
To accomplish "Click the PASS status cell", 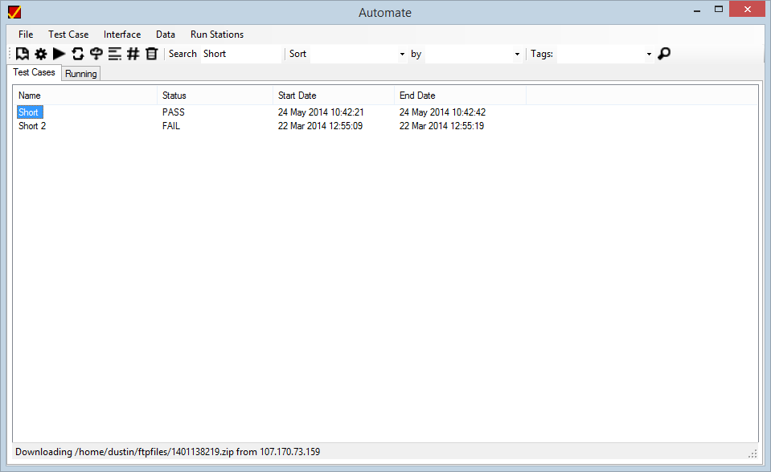I will [174, 112].
